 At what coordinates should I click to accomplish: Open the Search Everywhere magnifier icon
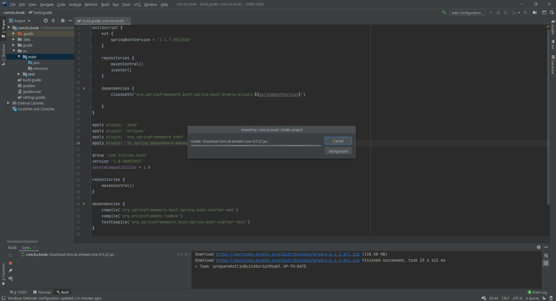point(552,12)
